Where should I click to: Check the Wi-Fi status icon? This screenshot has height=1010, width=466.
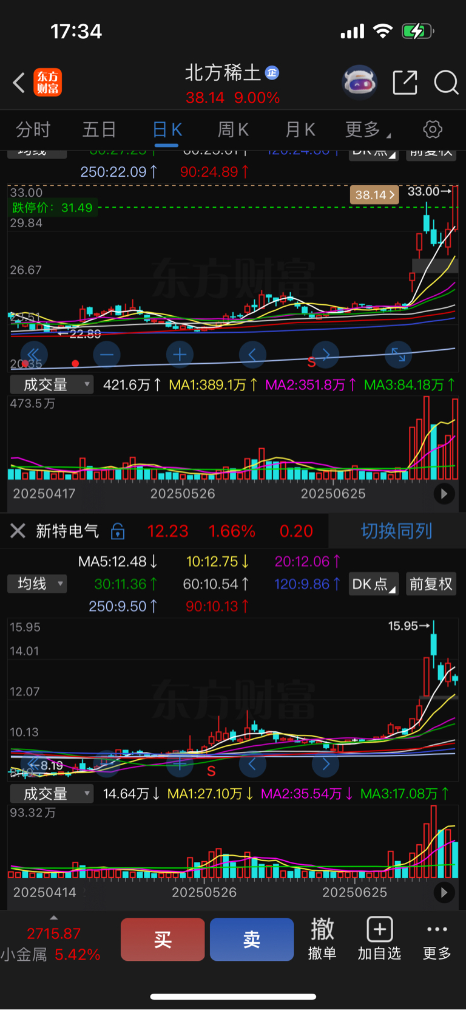point(382,31)
